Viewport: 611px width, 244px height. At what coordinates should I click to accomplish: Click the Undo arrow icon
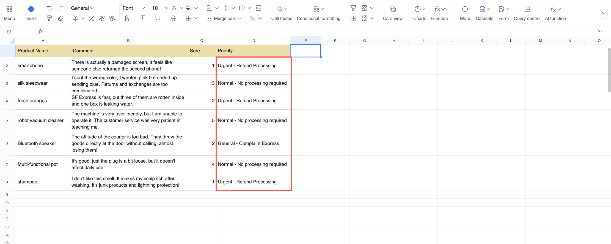pos(49,8)
